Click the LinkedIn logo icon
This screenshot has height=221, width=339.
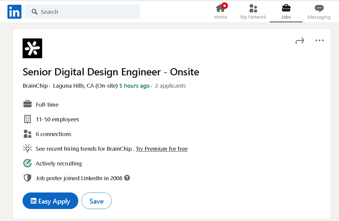pos(14,12)
